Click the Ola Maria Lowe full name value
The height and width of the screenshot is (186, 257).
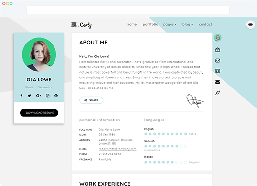(x=109, y=130)
